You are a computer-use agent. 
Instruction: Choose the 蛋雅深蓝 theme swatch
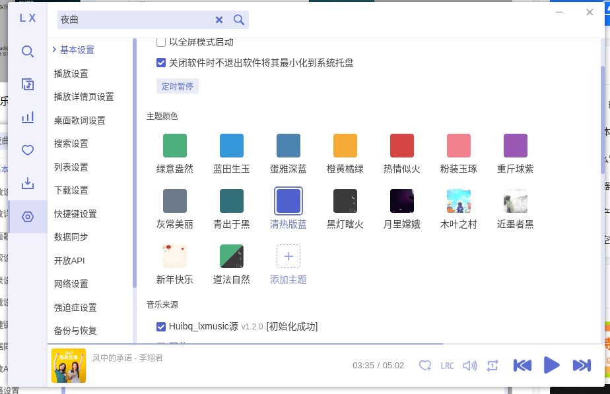pyautogui.click(x=288, y=146)
